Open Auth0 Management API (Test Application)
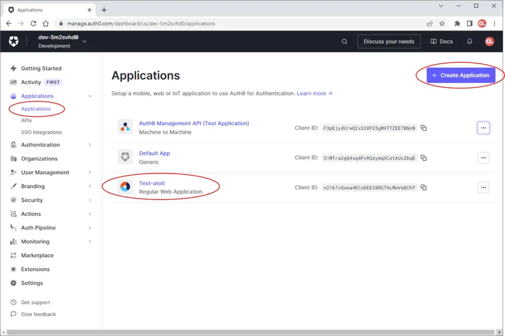 194,123
